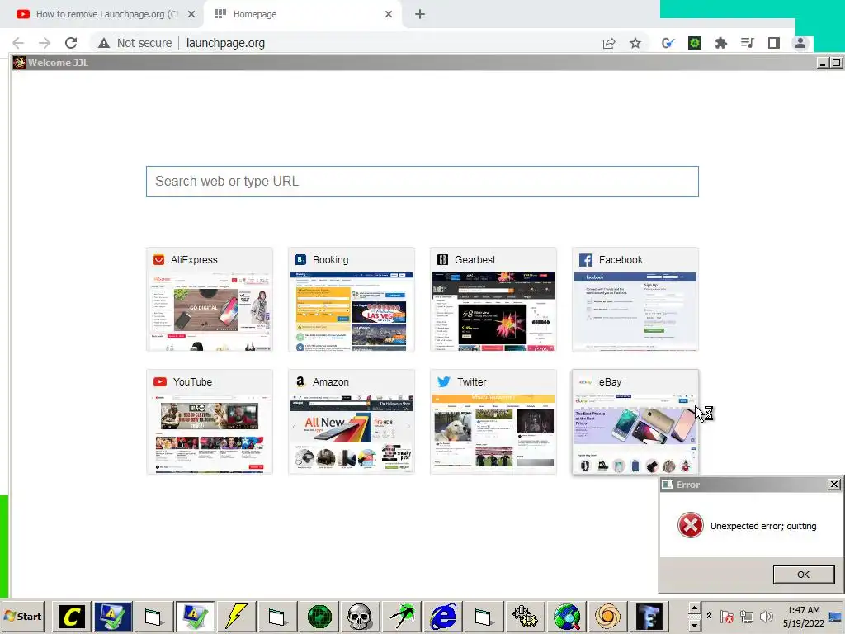This screenshot has height=634, width=845.
Task: Open the Gearbest tile
Action: (x=493, y=300)
